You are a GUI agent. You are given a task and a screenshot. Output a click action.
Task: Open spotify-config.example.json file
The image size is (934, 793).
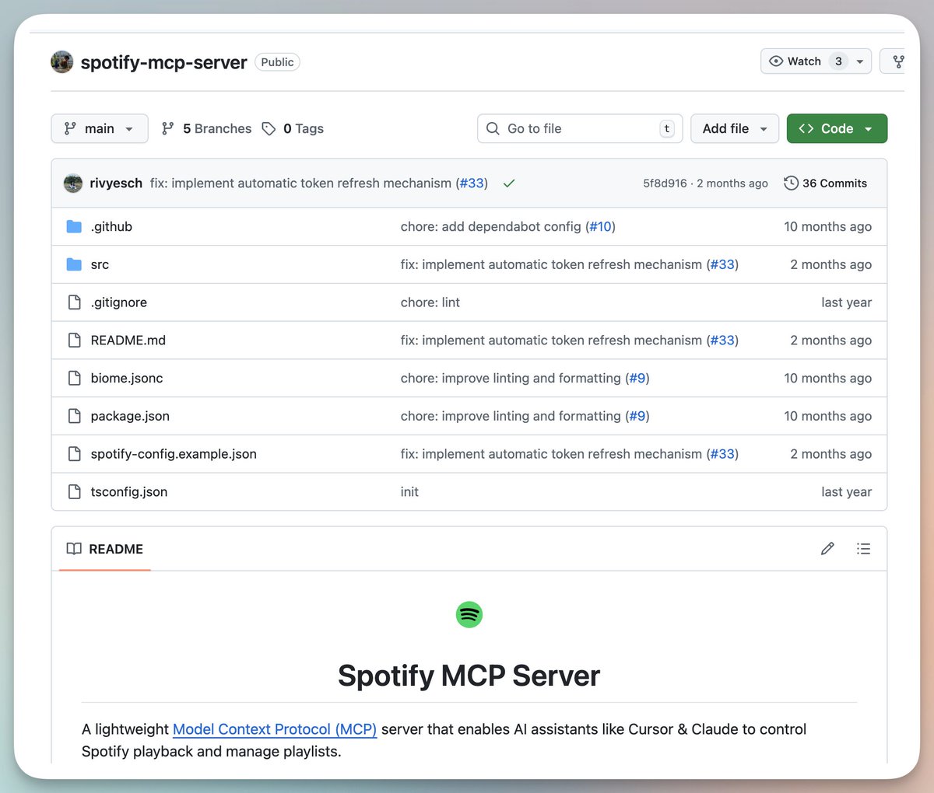click(174, 454)
